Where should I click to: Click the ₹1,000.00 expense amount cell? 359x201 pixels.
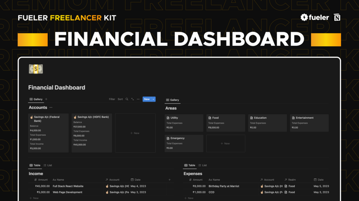tap(199, 192)
